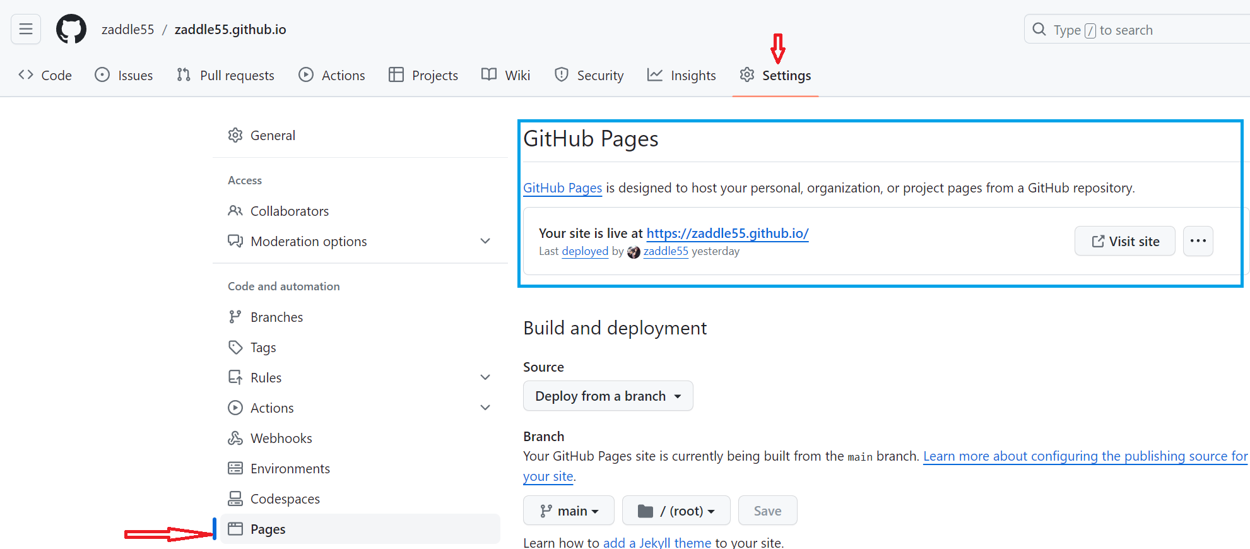Viewport: 1250px width, 549px height.
Task: Open the Issues tab
Action: tap(124, 75)
